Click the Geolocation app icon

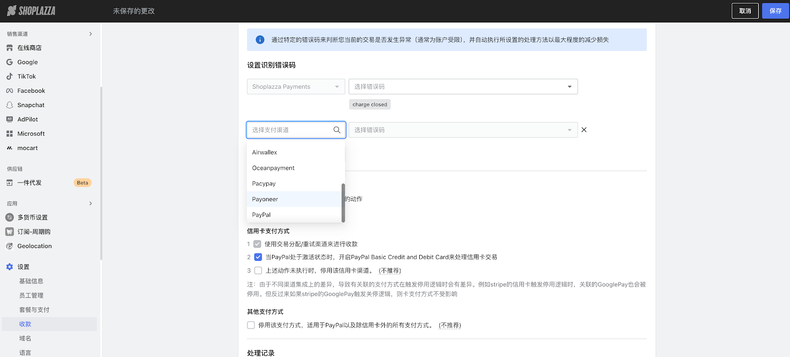[9, 246]
